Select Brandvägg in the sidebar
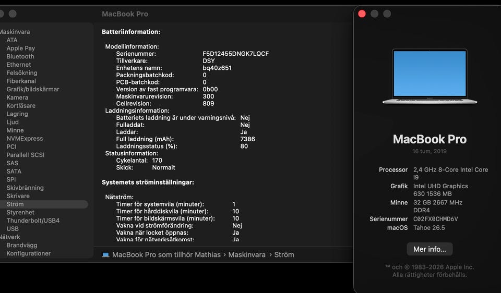 point(22,245)
